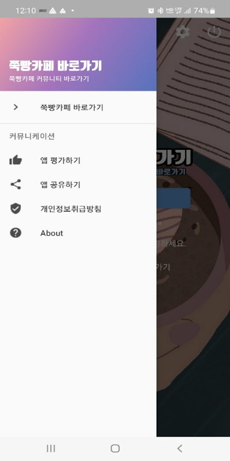Screen dimensions: 230x461
Task: Tap the 쭉빵카페 커뮤니티 바로가기 subtitle
Action: (x=49, y=78)
